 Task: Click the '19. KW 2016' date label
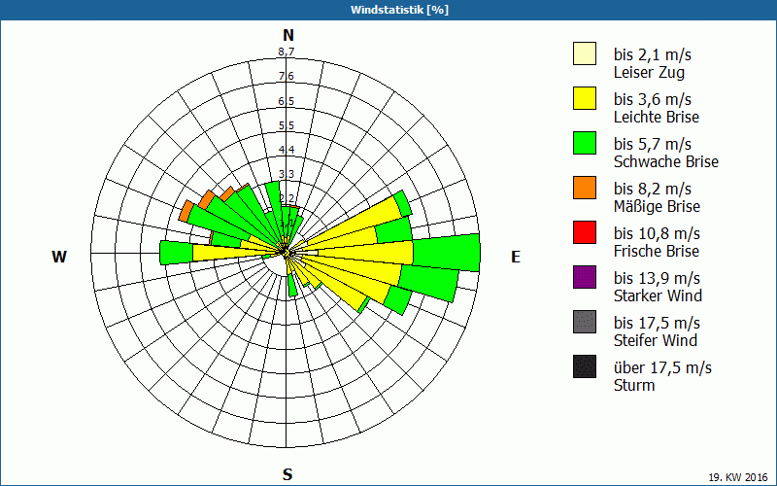tap(740, 477)
